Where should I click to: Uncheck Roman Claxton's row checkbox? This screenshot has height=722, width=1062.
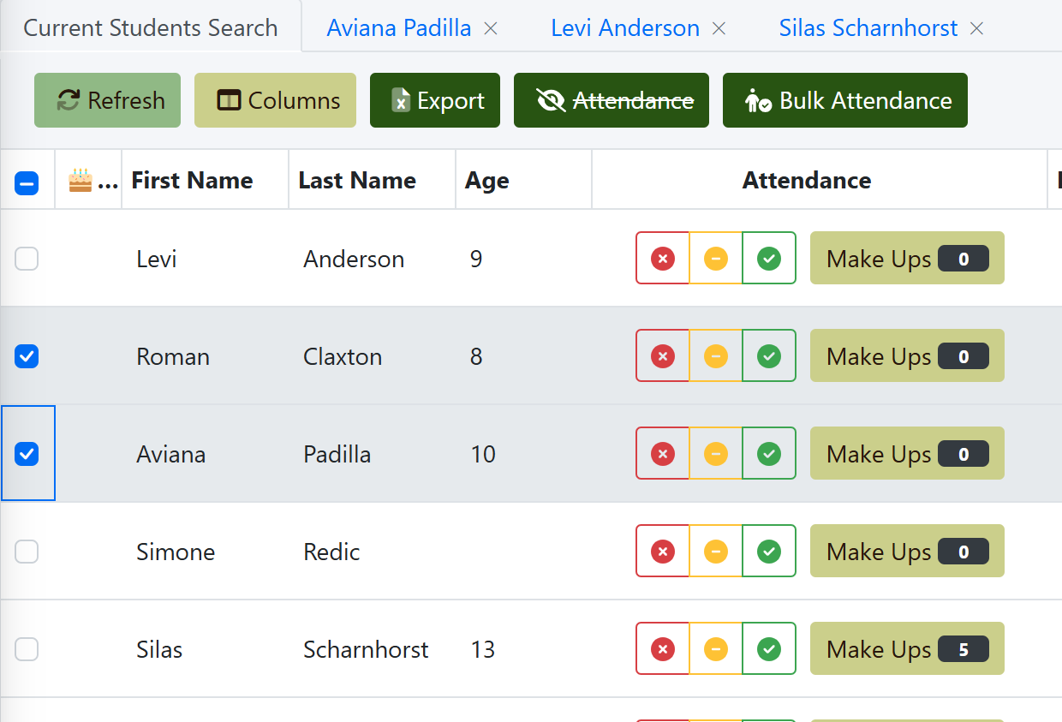pos(27,356)
